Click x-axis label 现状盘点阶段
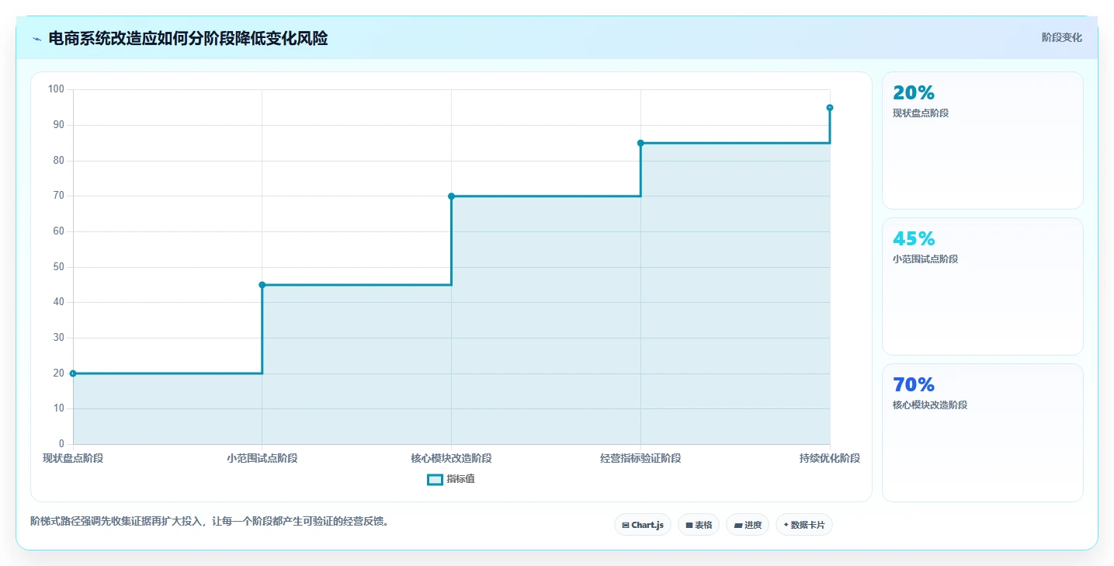The width and height of the screenshot is (1114, 566). coord(73,458)
